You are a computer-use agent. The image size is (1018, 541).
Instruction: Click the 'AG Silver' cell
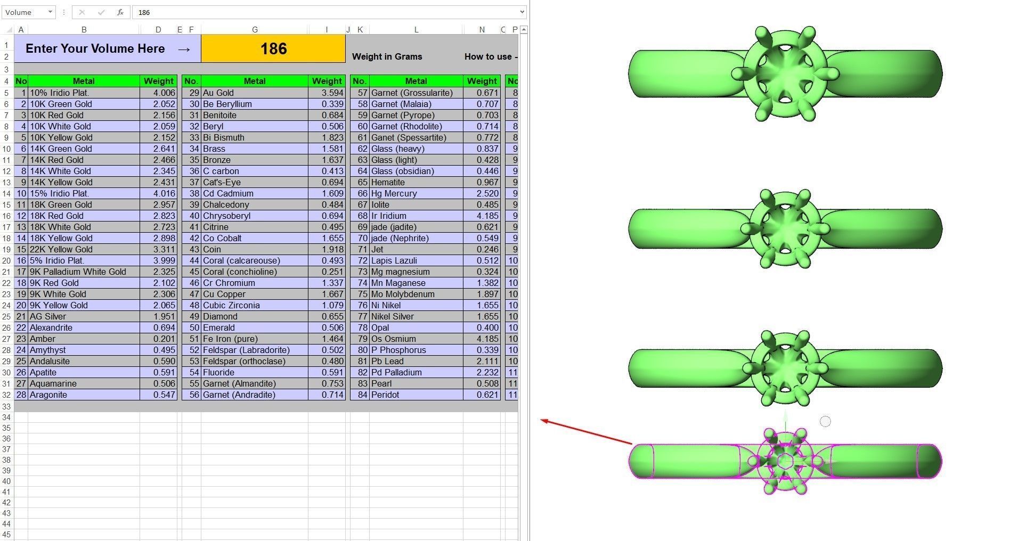[x=84, y=316]
